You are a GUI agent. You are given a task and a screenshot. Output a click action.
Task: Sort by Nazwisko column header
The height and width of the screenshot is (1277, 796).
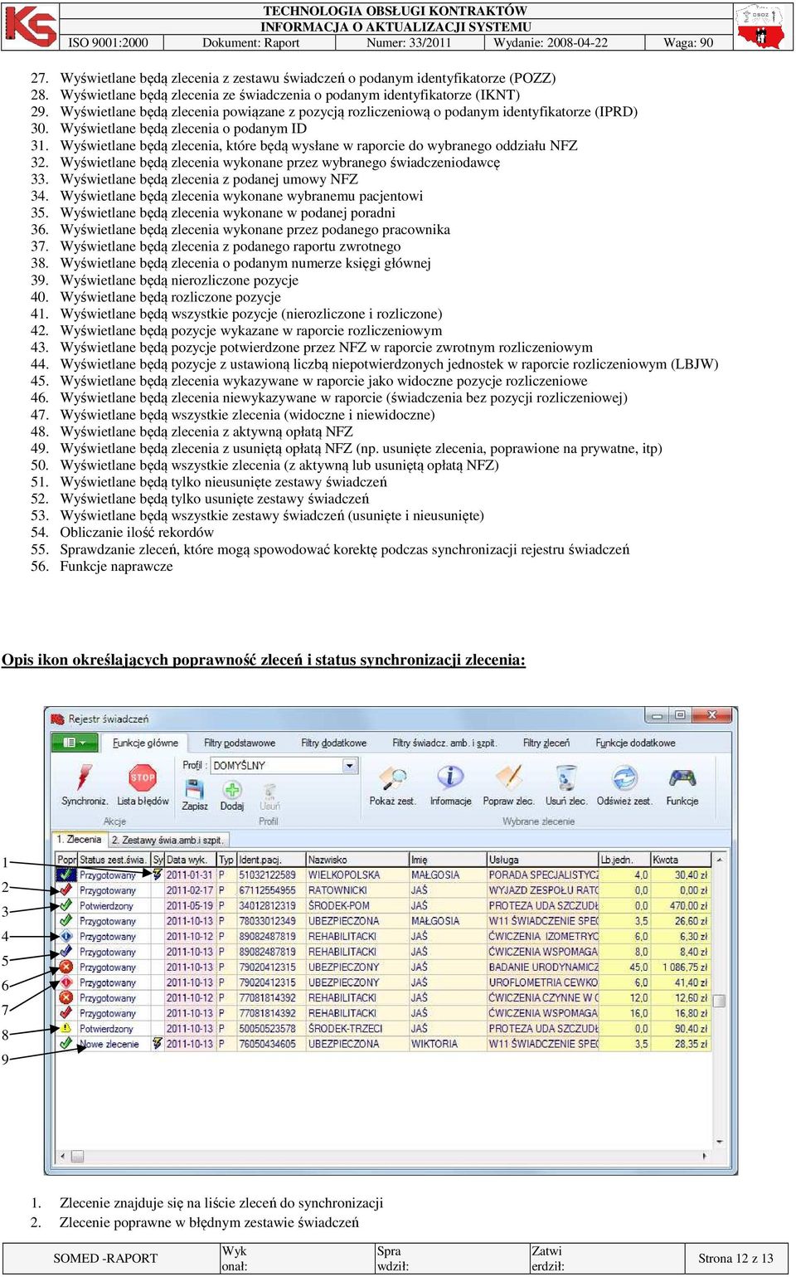click(357, 860)
